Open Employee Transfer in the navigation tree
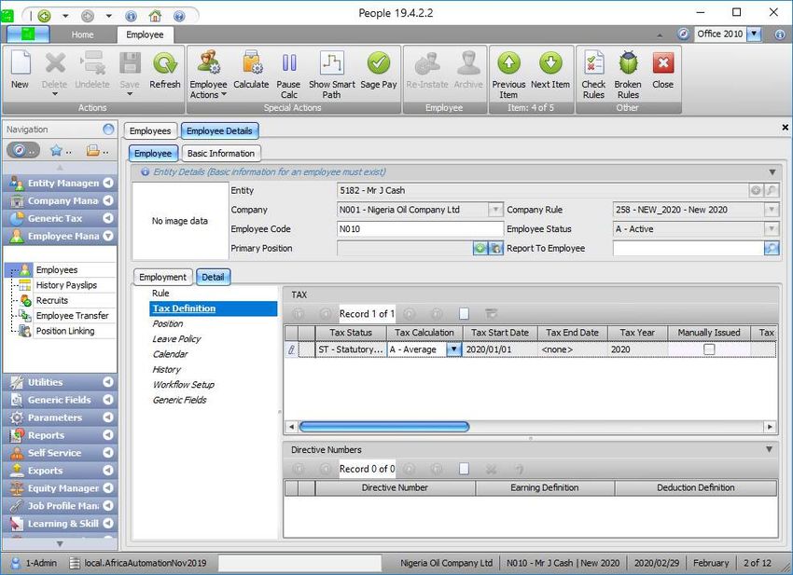The height and width of the screenshot is (575, 793). (73, 315)
